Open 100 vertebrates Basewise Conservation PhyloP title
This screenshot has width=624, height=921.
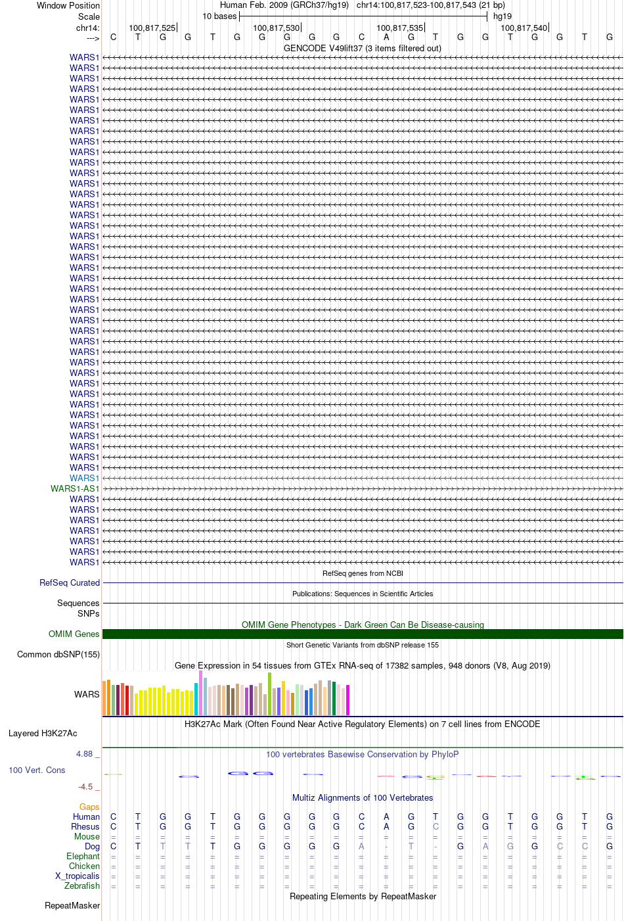click(363, 754)
